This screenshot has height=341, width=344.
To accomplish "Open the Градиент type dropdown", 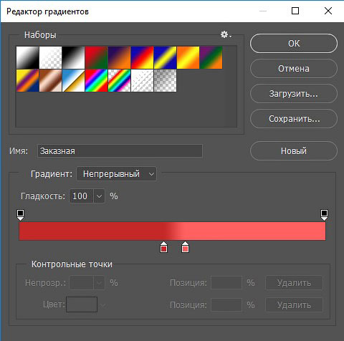I will [x=116, y=174].
